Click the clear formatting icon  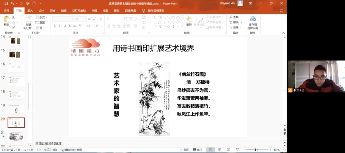[x=101, y=19]
